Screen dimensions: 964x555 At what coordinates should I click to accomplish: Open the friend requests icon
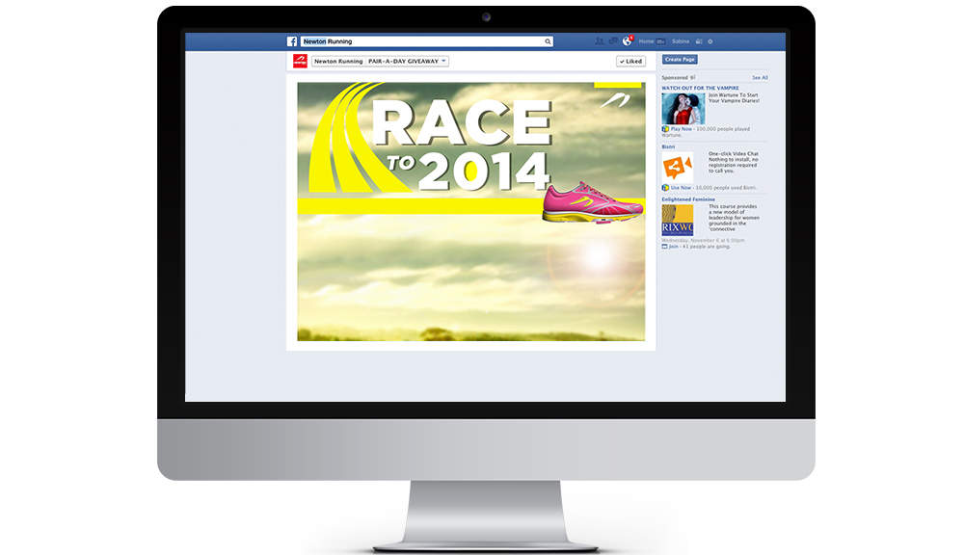pyautogui.click(x=600, y=41)
